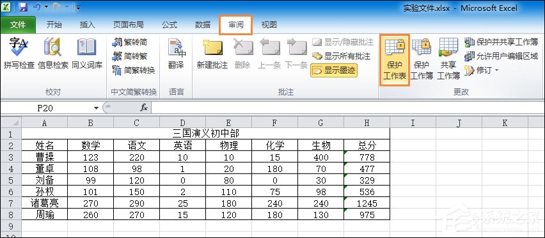Click the fx insert function button
The height and width of the screenshot is (238, 545).
144,108
